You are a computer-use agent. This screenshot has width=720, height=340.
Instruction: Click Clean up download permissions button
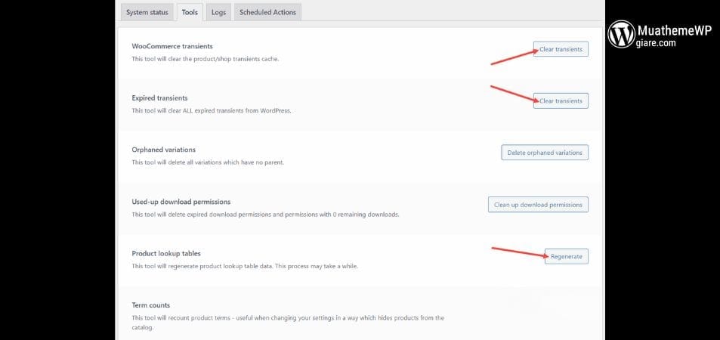click(x=537, y=204)
